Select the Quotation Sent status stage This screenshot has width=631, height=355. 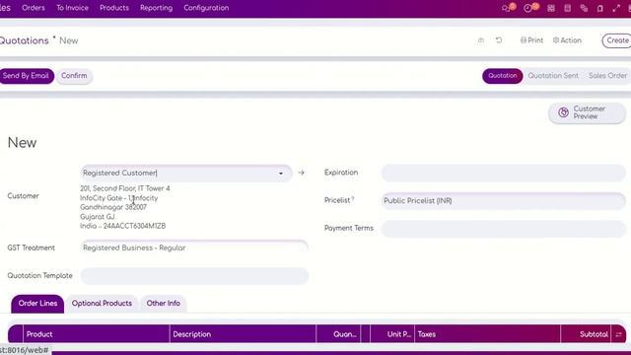(553, 76)
